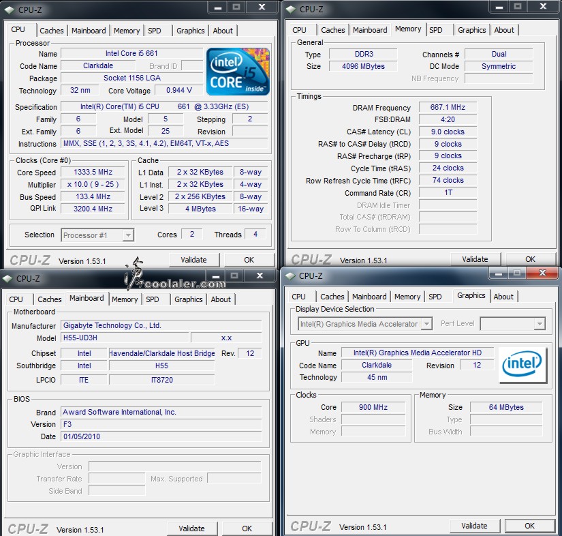This screenshot has width=562, height=536.
Task: Open Mainboard tab in CPU window
Action: click(x=89, y=31)
